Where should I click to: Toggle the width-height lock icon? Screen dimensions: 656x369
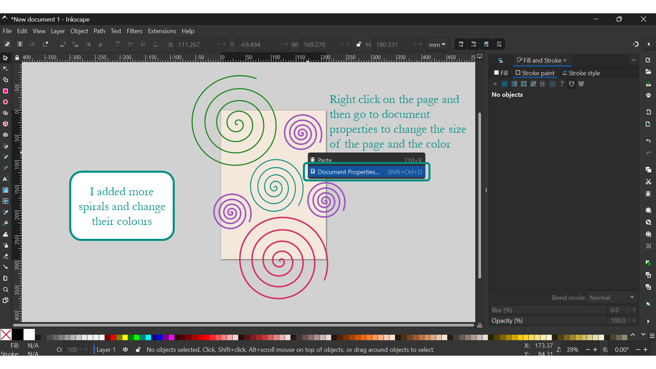click(x=359, y=45)
